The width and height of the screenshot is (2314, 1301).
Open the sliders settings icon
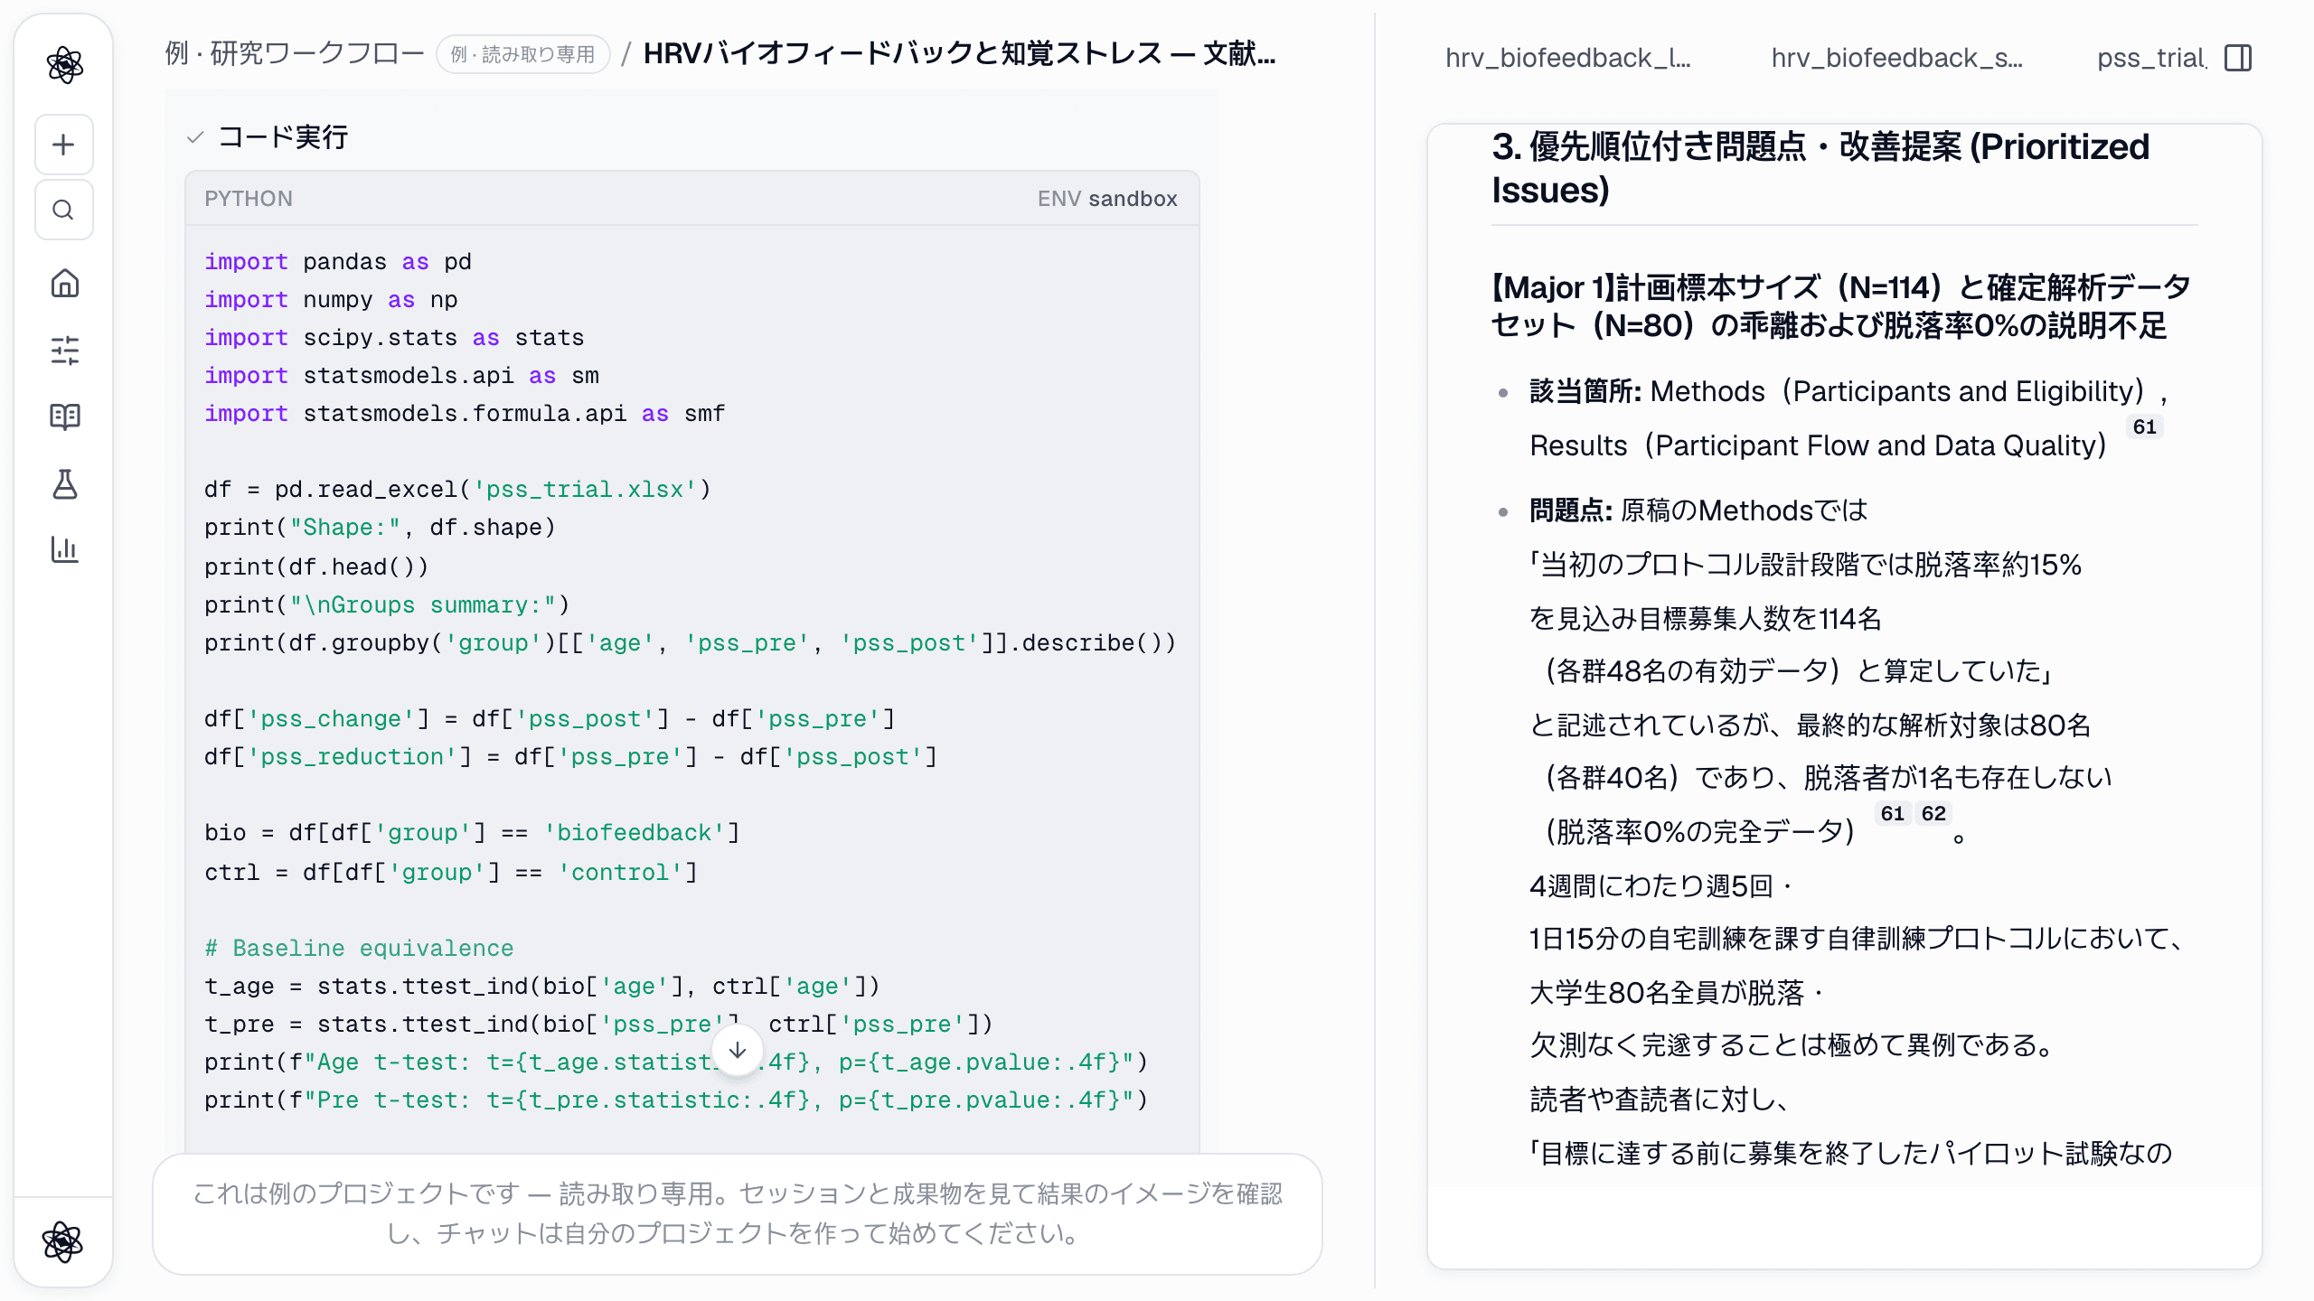(x=64, y=350)
